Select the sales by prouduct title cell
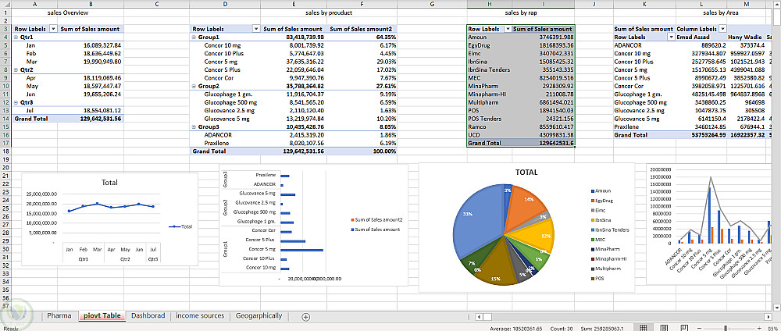 (328, 13)
